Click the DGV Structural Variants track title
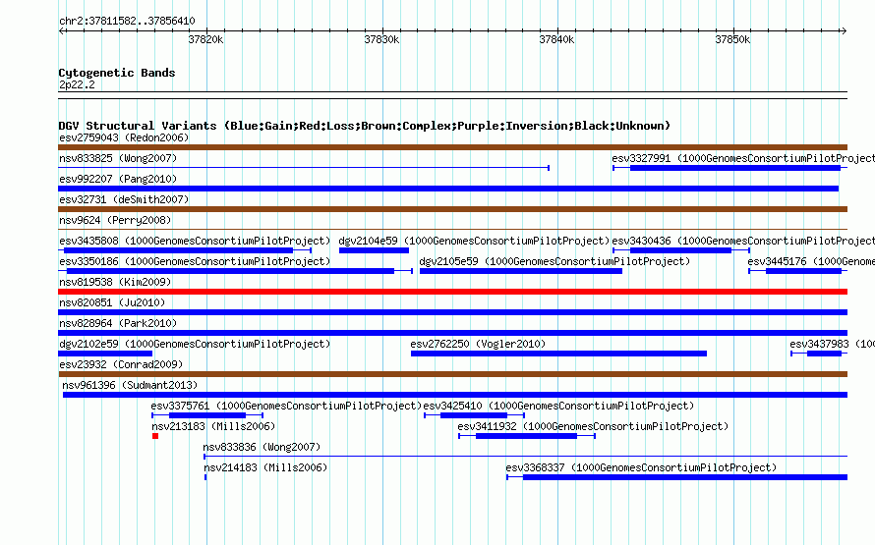 click(365, 126)
